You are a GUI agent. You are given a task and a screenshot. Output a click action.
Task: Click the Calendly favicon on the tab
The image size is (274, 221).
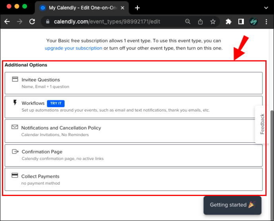point(42,8)
